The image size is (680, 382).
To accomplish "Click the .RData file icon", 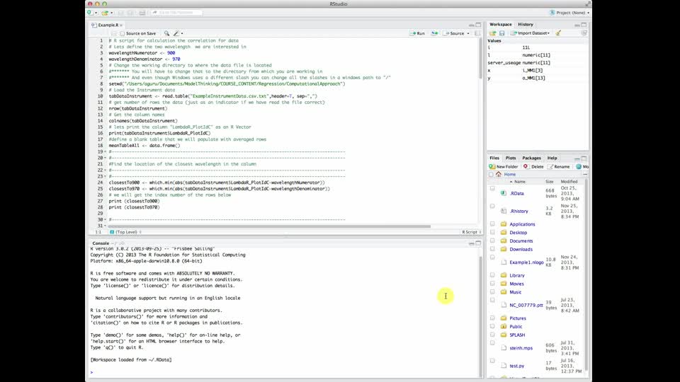I will tap(504, 193).
